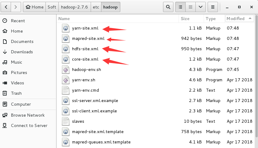Screen dimensions: 258x148
Task: Click the yarn-env.sh script file icon
Action: coord(65,80)
